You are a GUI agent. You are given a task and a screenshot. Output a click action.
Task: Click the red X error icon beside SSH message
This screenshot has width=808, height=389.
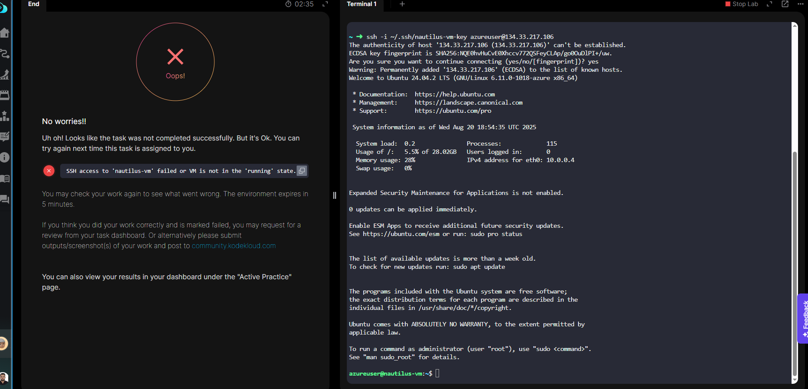49,171
